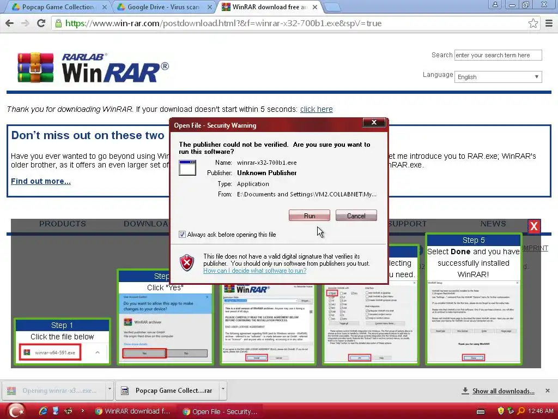Click the Safely Remove Hardware tray icon

click(511, 411)
